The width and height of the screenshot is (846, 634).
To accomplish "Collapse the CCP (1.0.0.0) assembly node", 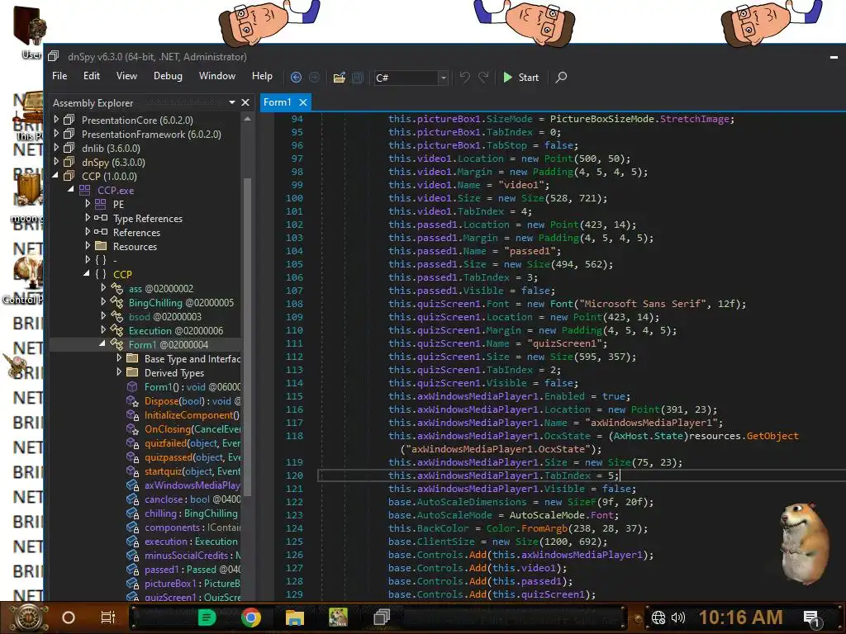I will coord(55,176).
